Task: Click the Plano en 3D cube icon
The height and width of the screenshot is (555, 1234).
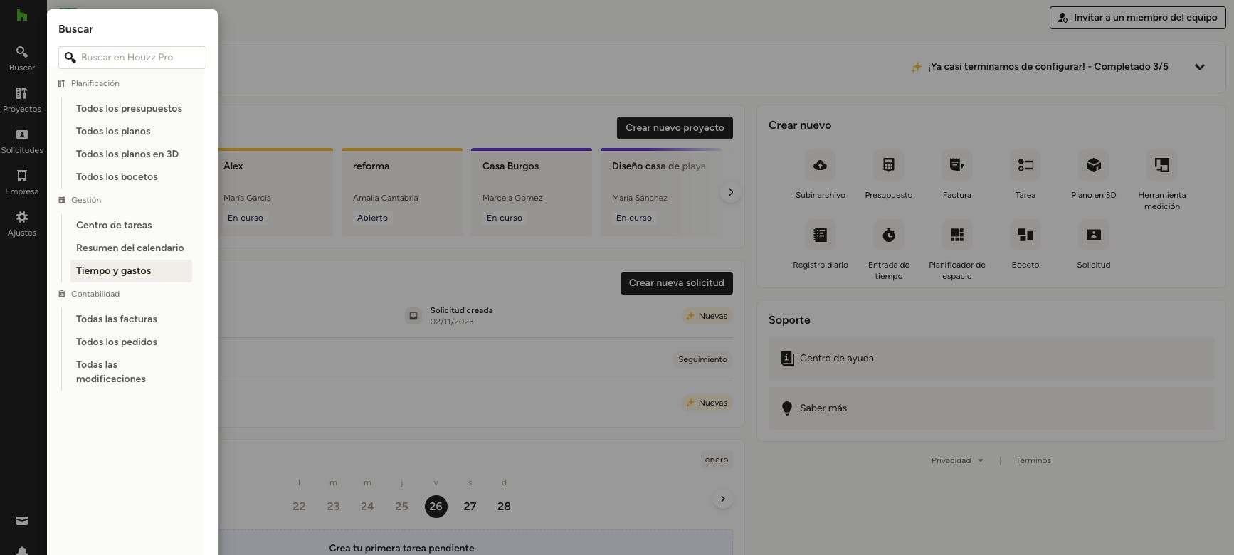Action: (x=1093, y=166)
